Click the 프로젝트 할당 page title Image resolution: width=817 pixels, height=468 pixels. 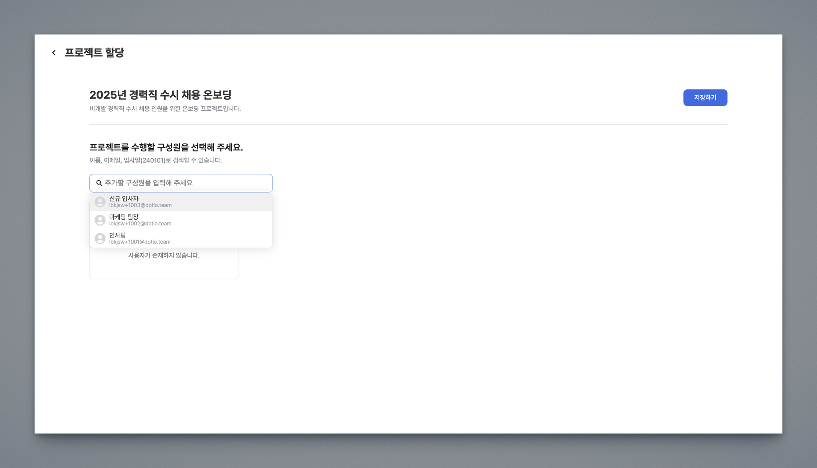[94, 53]
